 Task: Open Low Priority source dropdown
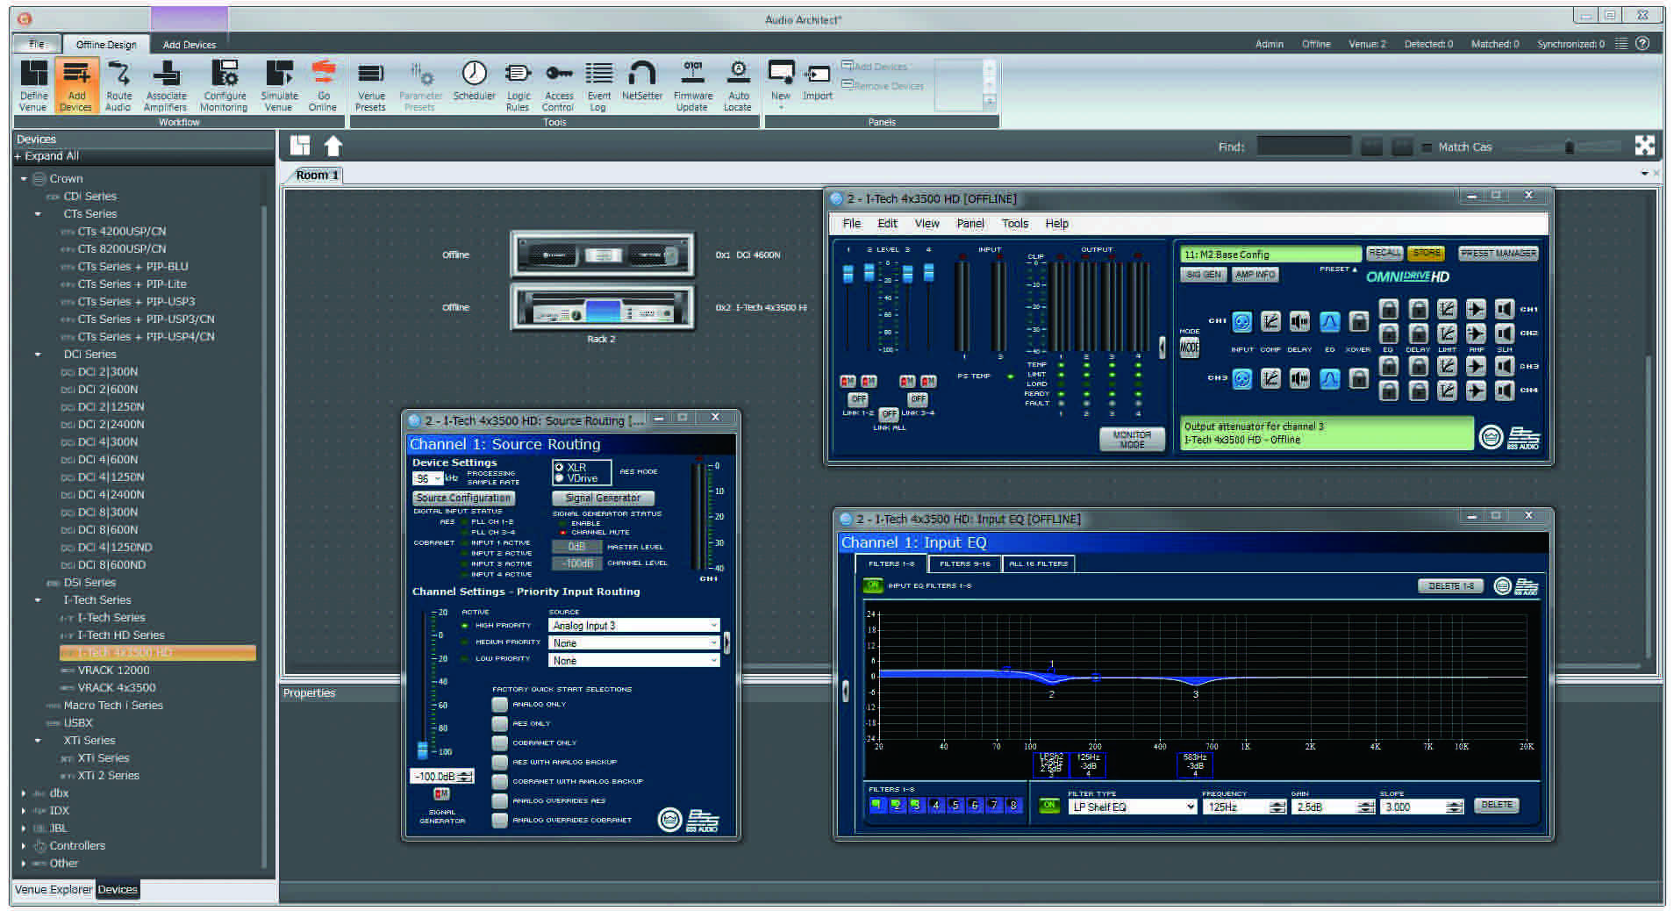[x=633, y=660]
